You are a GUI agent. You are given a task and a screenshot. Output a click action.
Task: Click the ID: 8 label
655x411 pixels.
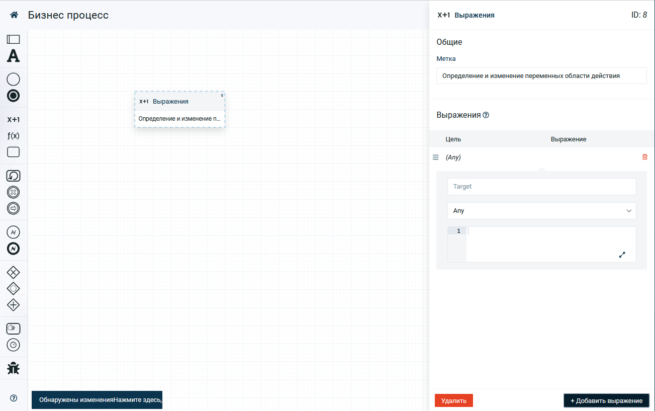[x=639, y=15]
